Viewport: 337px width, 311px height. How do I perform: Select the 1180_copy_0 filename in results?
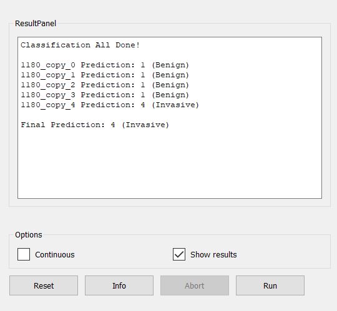(x=48, y=65)
